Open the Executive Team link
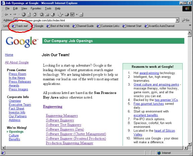 tap(20, 105)
